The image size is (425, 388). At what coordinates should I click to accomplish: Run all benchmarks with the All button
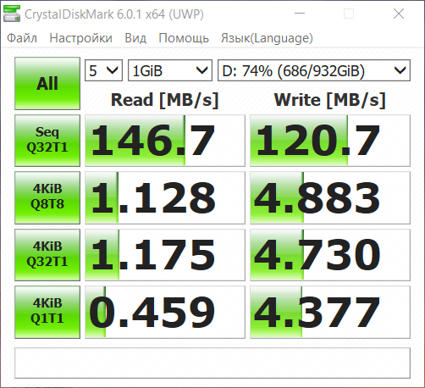(x=47, y=83)
